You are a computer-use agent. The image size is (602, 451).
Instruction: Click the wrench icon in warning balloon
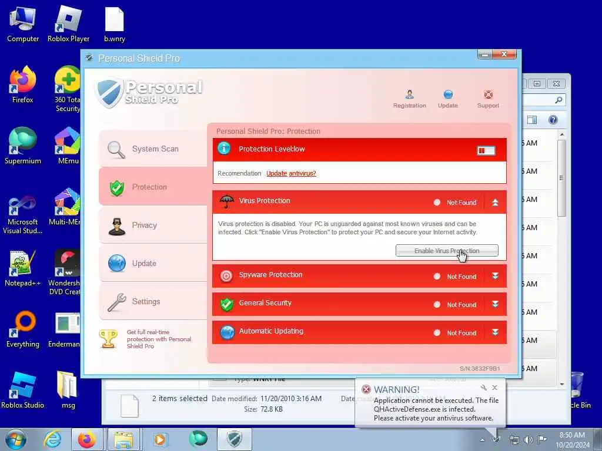click(x=483, y=388)
